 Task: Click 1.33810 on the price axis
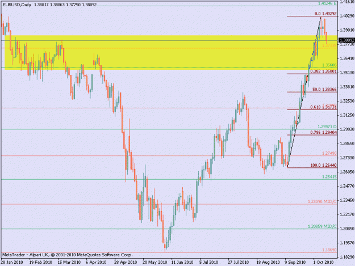click(x=347, y=87)
